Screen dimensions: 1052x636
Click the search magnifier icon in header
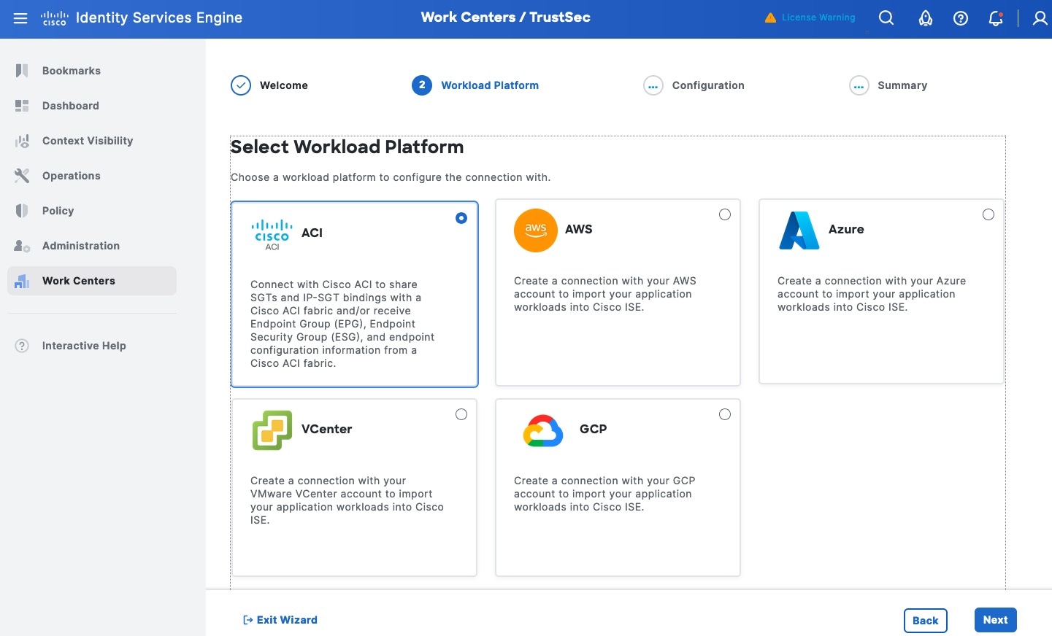pos(886,18)
